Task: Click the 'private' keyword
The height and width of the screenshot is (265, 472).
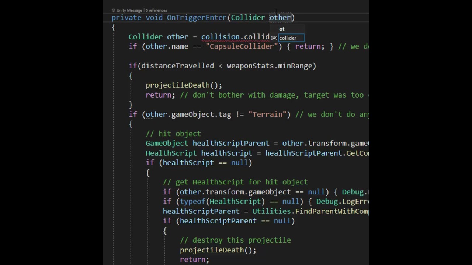Action: tap(126, 17)
